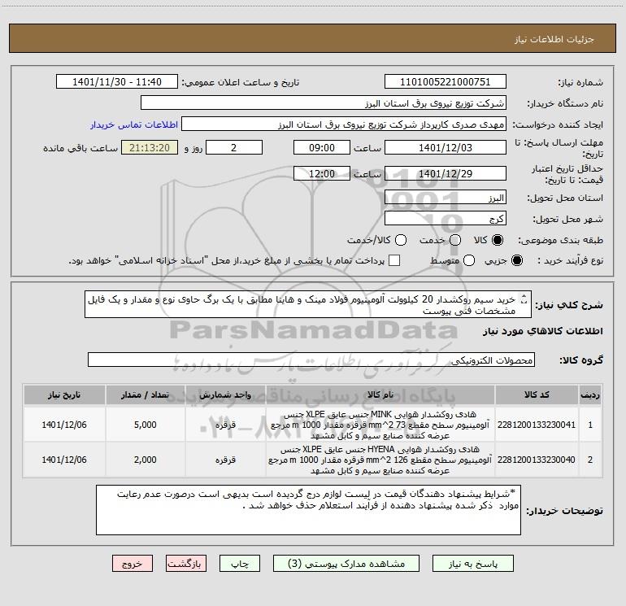Click the HYENA conductor item name

[x=380, y=460]
